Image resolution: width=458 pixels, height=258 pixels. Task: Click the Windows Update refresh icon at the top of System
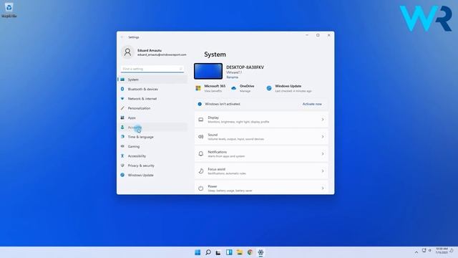[269, 88]
